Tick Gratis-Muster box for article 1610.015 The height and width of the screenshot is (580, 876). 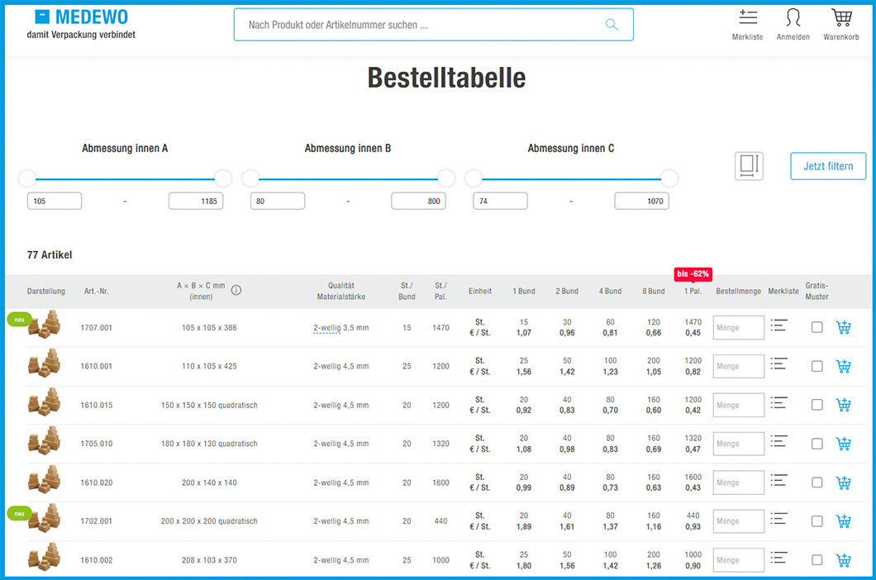pos(816,405)
